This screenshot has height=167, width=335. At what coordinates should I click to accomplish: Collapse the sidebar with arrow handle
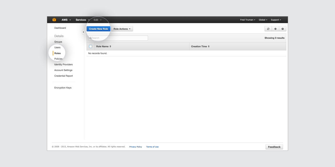(x=83, y=32)
